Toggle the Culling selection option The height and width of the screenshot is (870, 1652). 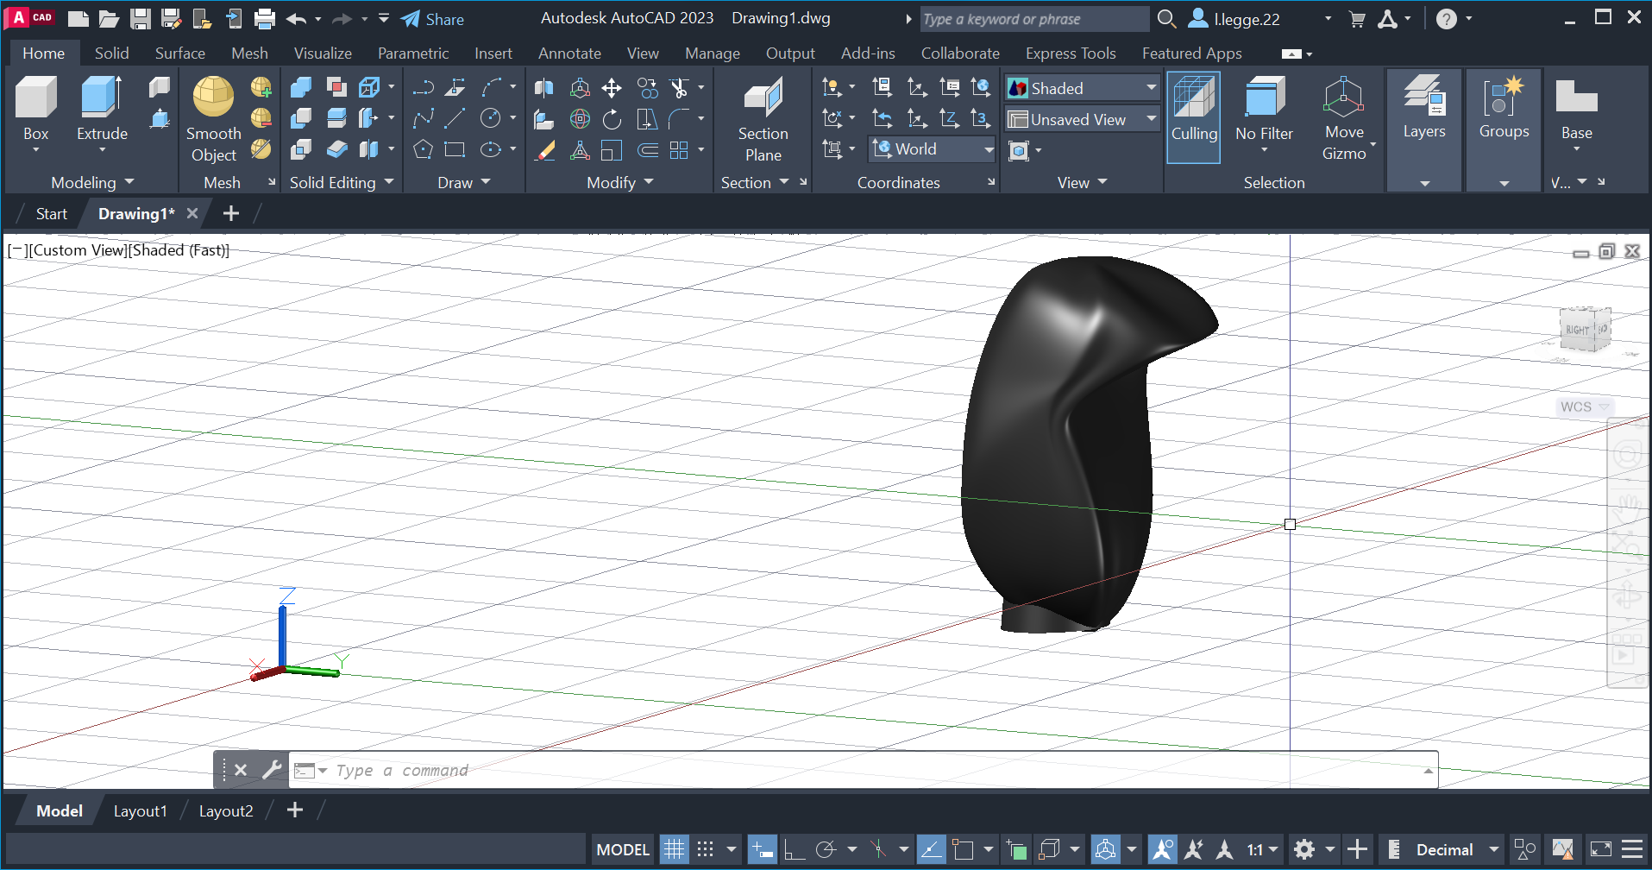[1194, 117]
